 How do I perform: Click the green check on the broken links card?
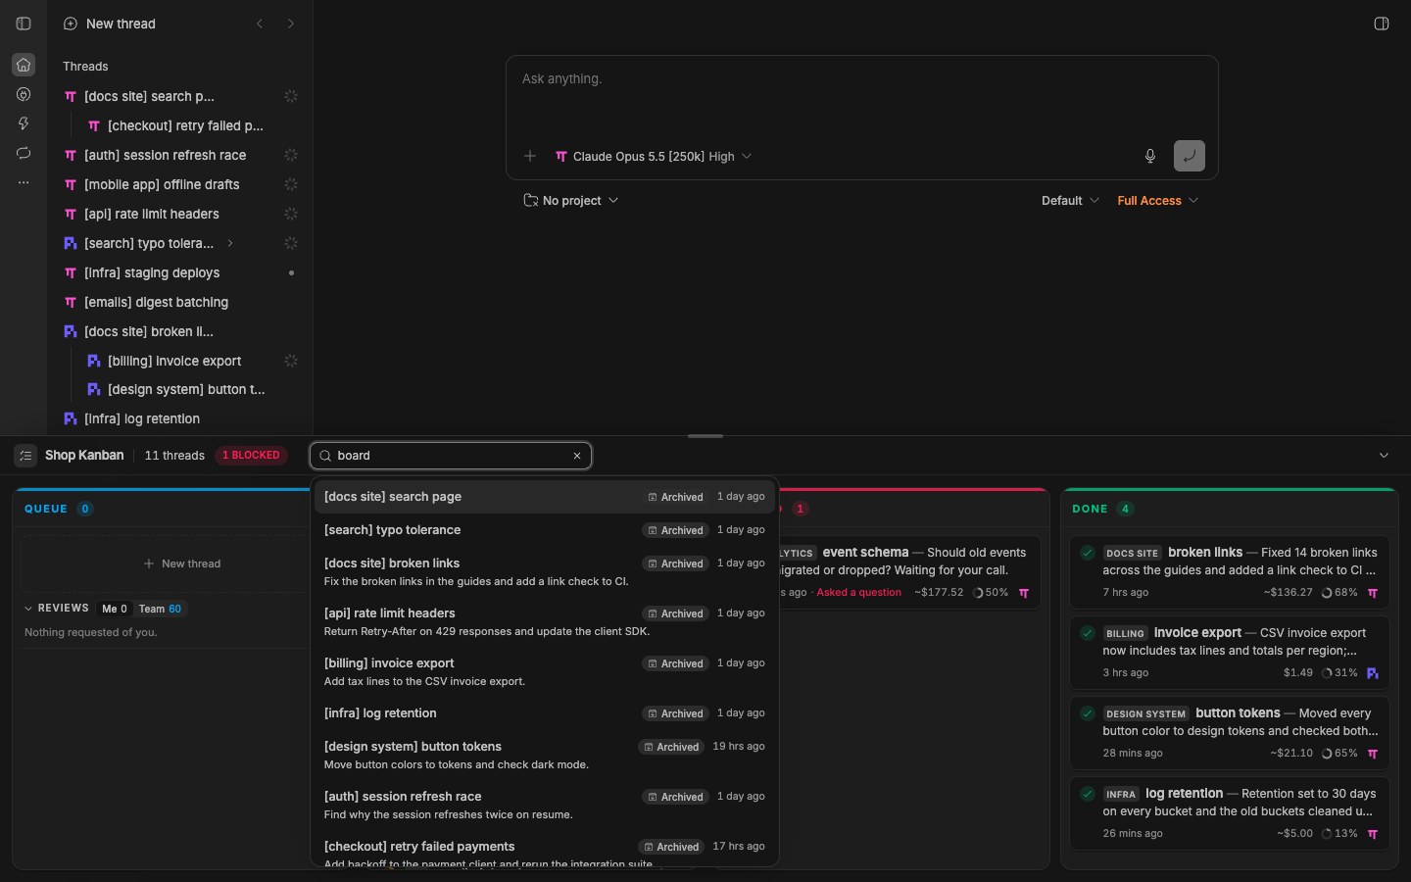click(1088, 553)
